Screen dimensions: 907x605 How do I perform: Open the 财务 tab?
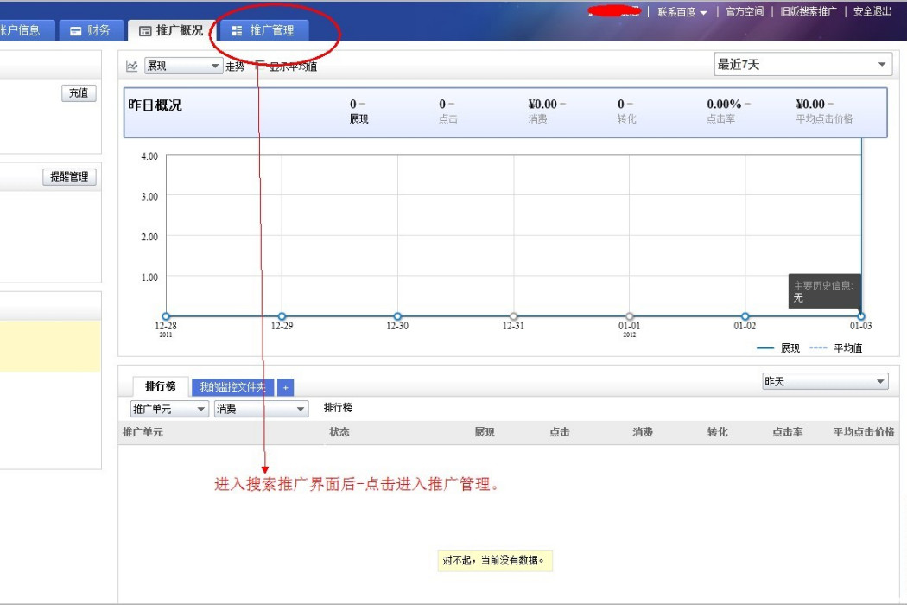[91, 30]
